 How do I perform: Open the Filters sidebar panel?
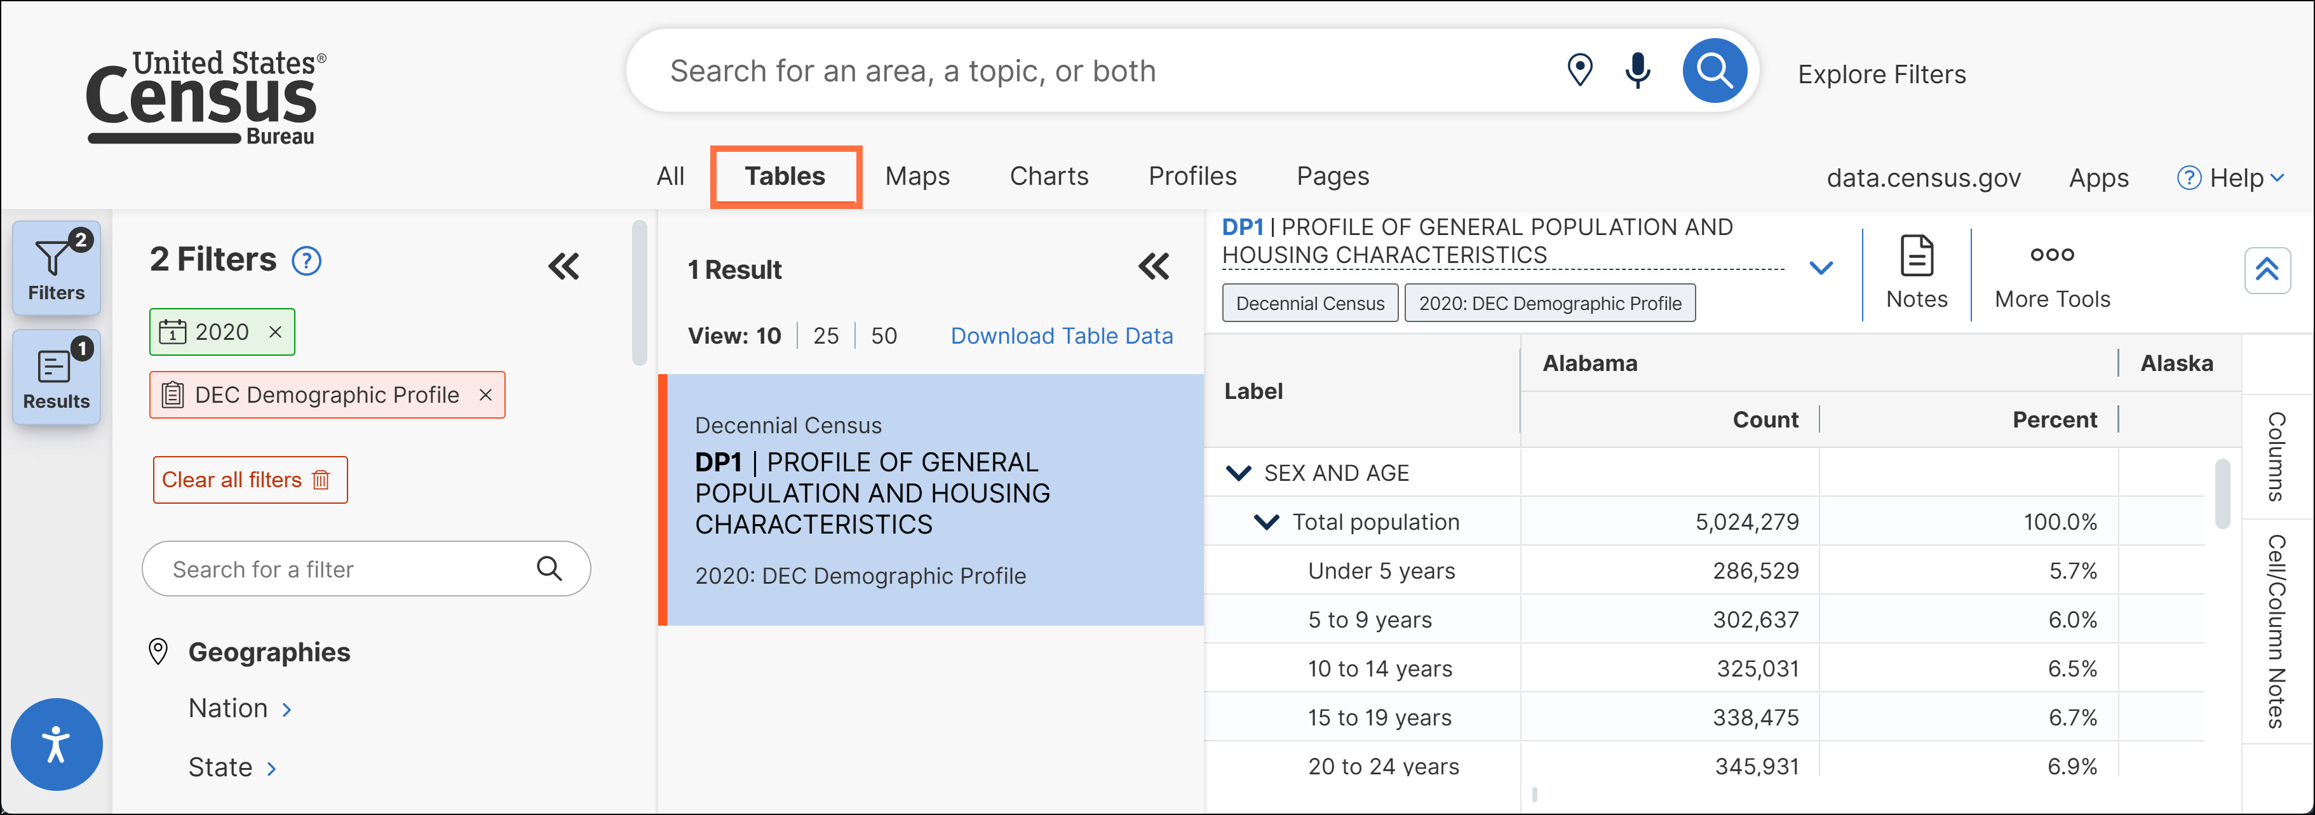56,268
